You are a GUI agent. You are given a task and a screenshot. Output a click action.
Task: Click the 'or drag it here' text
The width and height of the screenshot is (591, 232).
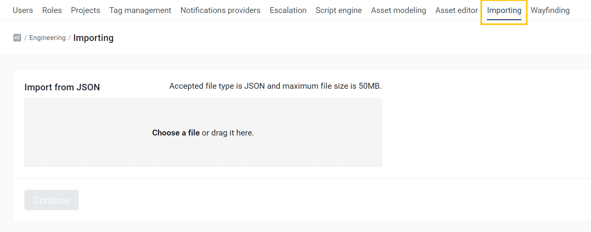tap(228, 133)
